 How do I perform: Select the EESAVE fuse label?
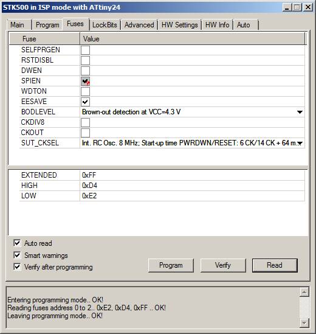(34, 102)
